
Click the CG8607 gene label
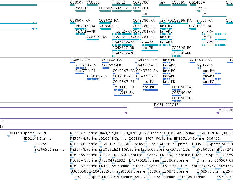point(77,2)
